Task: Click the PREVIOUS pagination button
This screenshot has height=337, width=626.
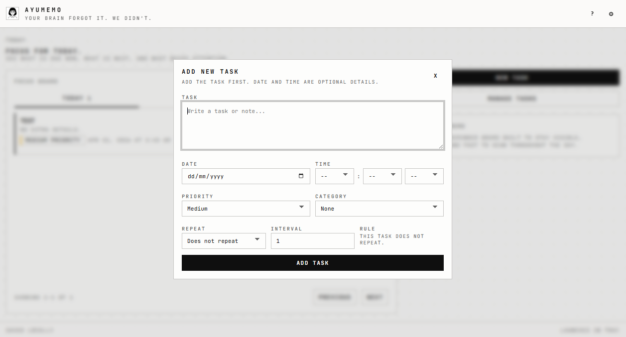Action: pyautogui.click(x=334, y=297)
